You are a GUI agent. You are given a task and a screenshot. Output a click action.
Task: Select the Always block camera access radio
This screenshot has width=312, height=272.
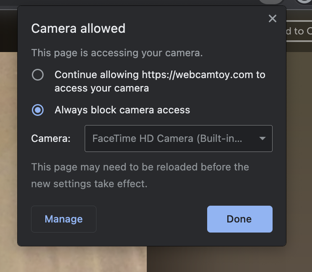pos(38,110)
